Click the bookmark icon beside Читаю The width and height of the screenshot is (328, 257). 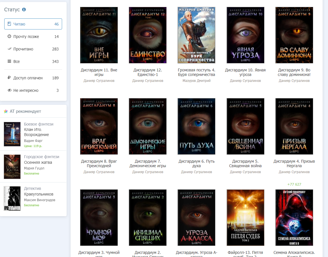(x=9, y=24)
